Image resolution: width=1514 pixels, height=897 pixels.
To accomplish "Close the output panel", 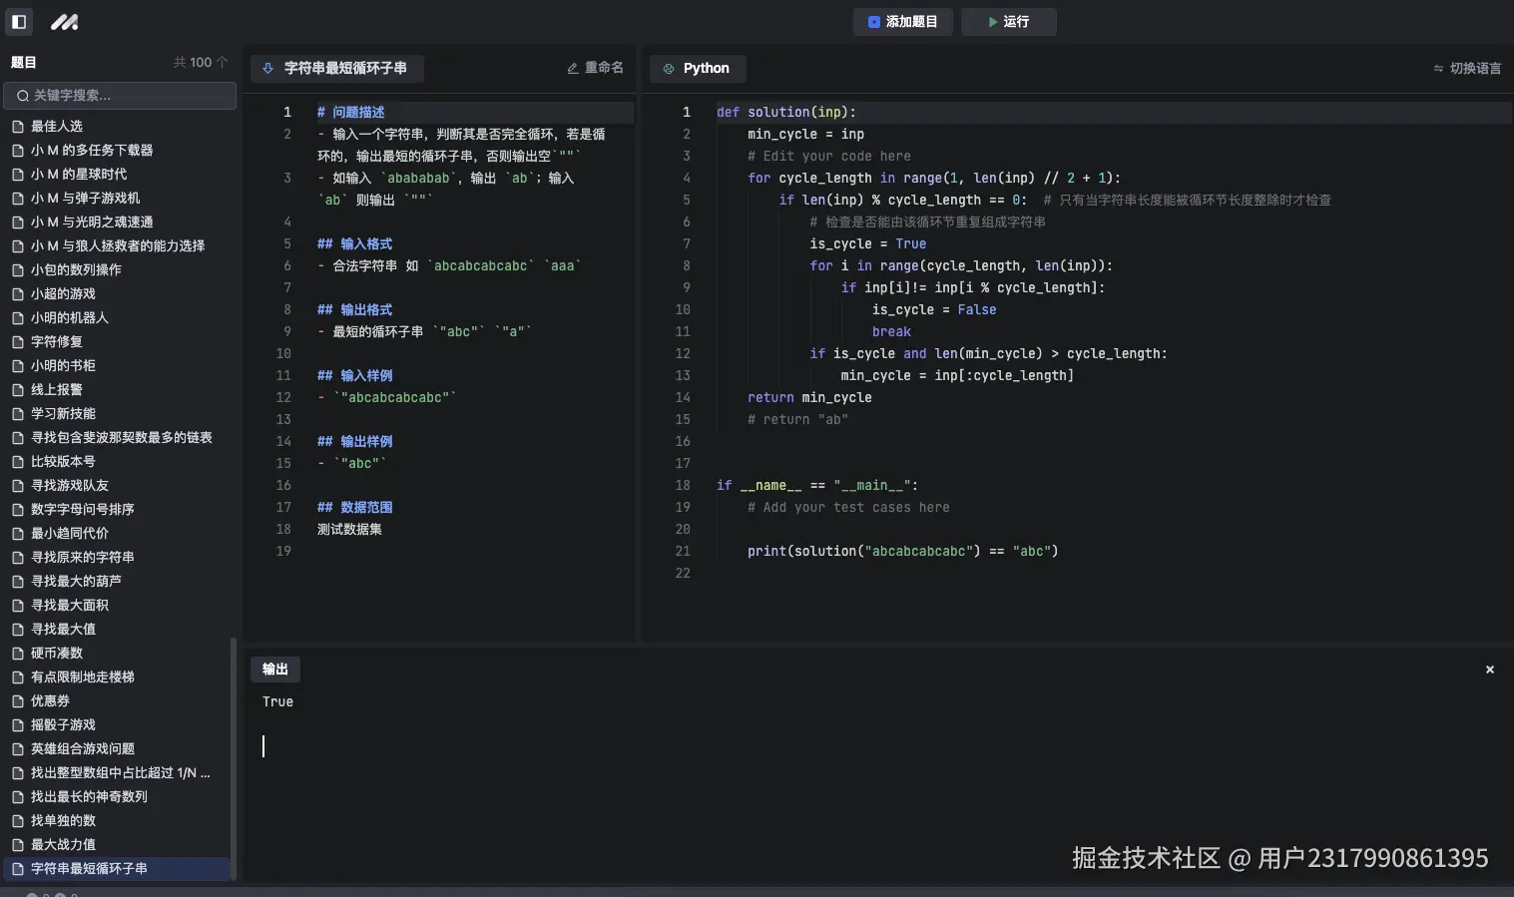I will click(1489, 670).
